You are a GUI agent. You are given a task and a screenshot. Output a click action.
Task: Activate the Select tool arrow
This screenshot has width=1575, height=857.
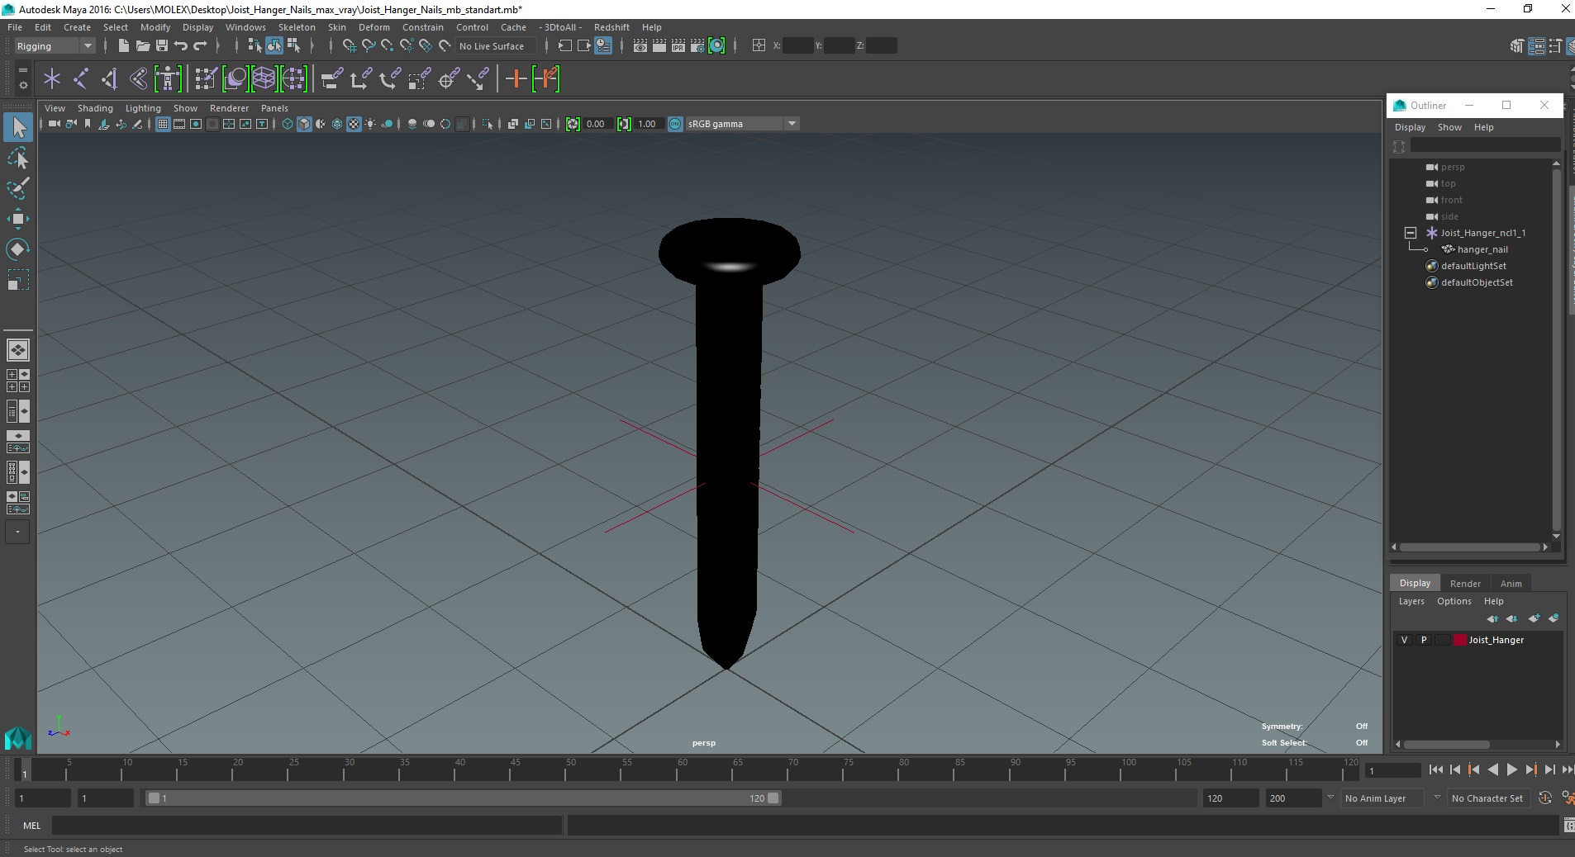(x=17, y=127)
